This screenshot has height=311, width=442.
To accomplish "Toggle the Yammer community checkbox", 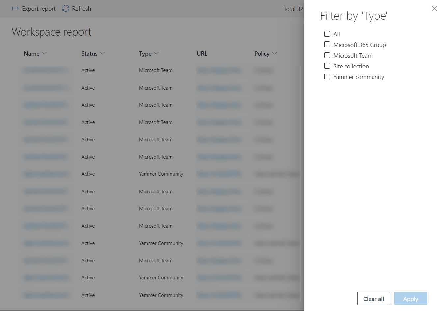I will pyautogui.click(x=327, y=77).
